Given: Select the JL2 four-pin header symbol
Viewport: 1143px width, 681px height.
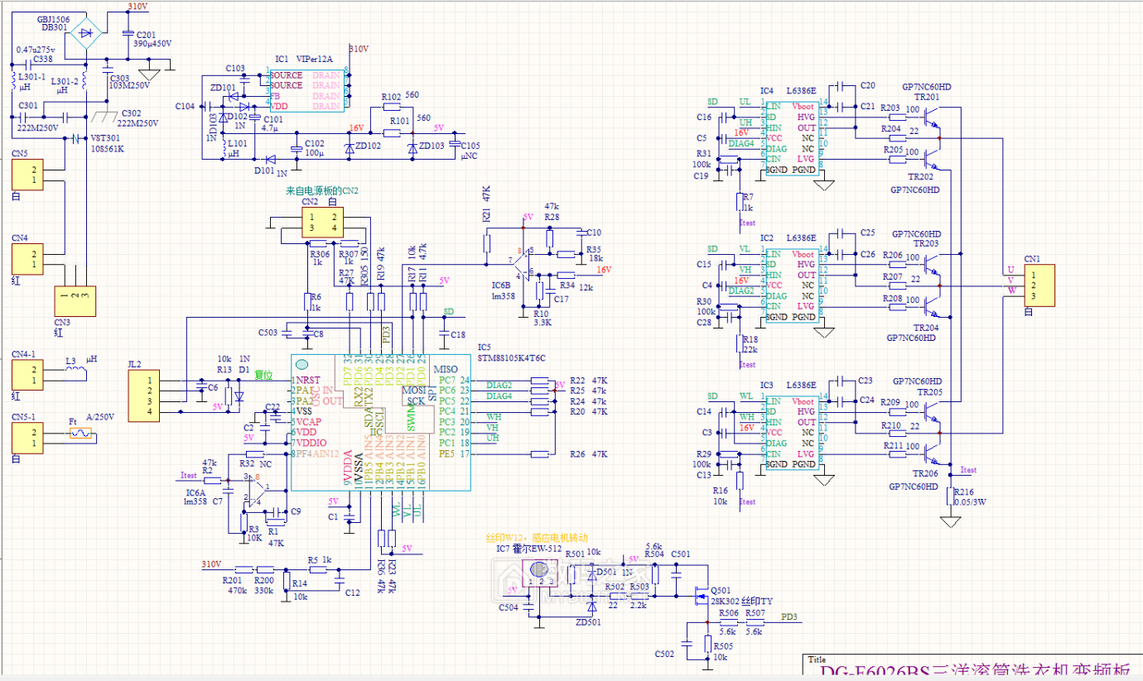Looking at the screenshot, I should (x=144, y=396).
